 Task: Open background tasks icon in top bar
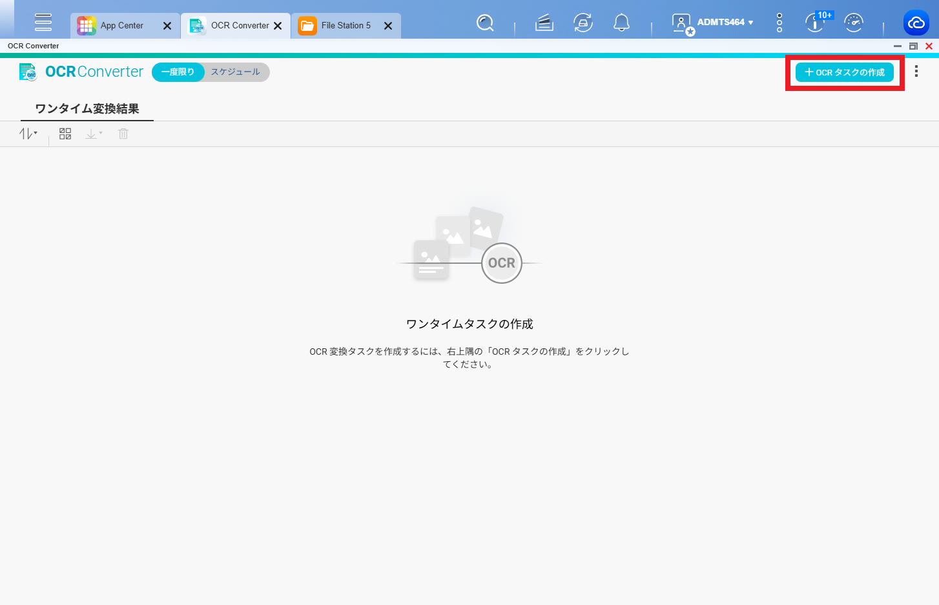pyautogui.click(x=544, y=23)
